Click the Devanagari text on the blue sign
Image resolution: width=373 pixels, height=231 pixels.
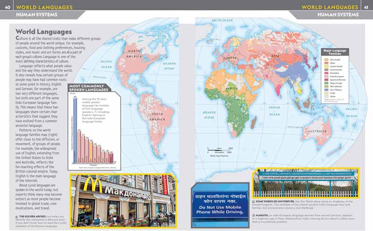coord(220,199)
